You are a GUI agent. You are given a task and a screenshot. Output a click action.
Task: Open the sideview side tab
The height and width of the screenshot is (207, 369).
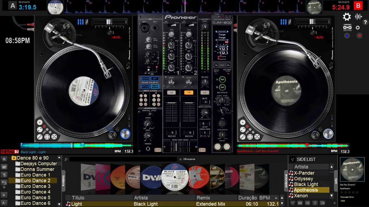coord(286,181)
